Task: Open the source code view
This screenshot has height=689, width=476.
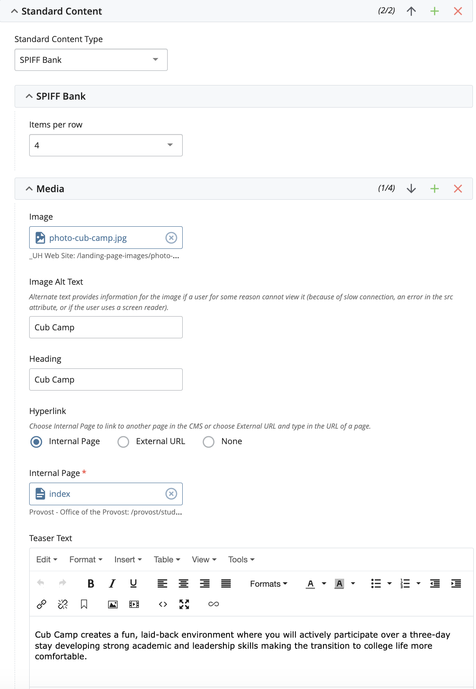Action: (x=163, y=604)
